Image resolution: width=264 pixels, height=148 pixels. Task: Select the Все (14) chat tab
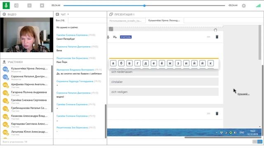(60, 21)
